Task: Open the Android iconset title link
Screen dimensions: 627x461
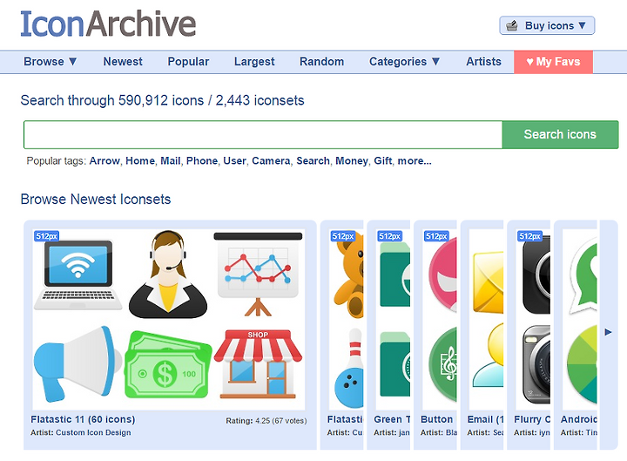Action: (x=578, y=419)
